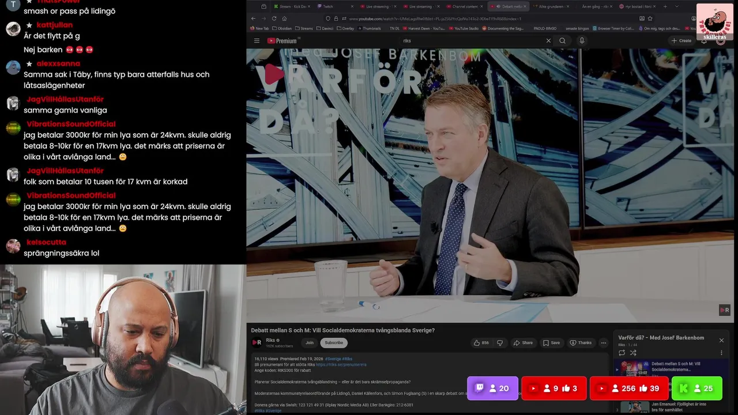The width and height of the screenshot is (738, 415).
Task: Open YouTube notifications bell
Action: tap(704, 41)
